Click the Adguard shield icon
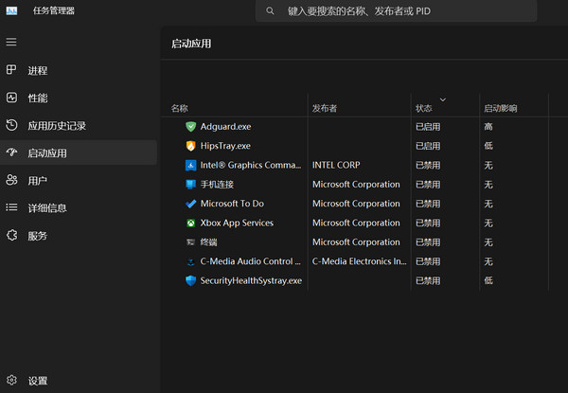 click(190, 126)
